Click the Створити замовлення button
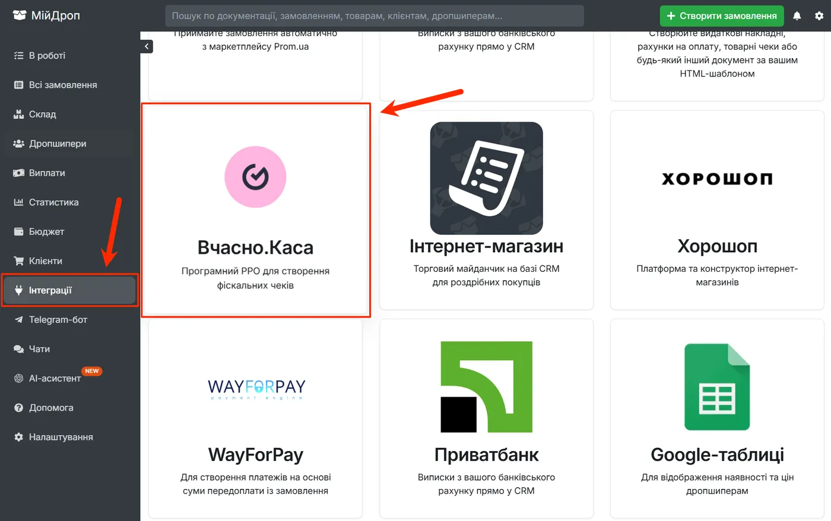831x521 pixels. 722,16
